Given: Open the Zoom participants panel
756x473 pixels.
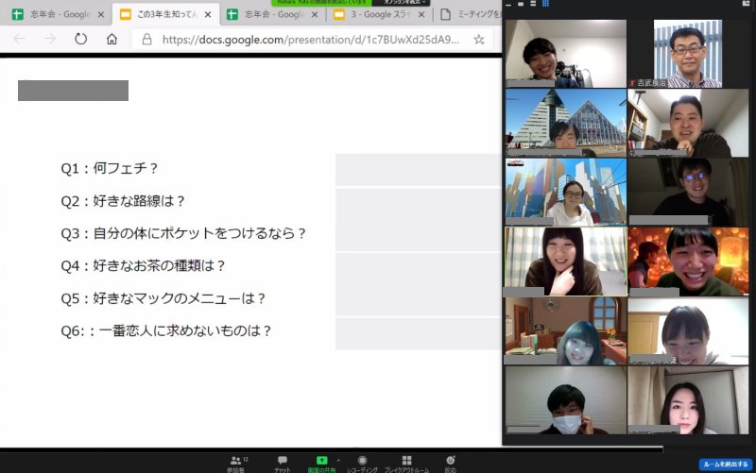Looking at the screenshot, I should 235,464.
